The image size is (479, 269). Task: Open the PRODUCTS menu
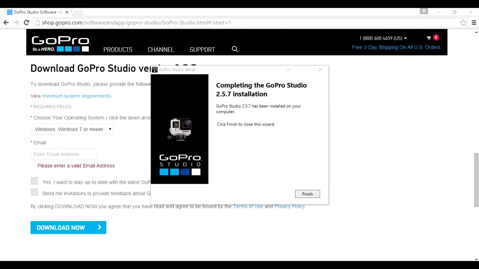118,49
